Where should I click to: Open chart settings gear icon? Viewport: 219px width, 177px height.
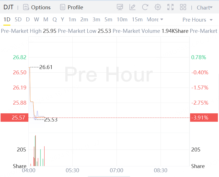(x=158, y=7)
